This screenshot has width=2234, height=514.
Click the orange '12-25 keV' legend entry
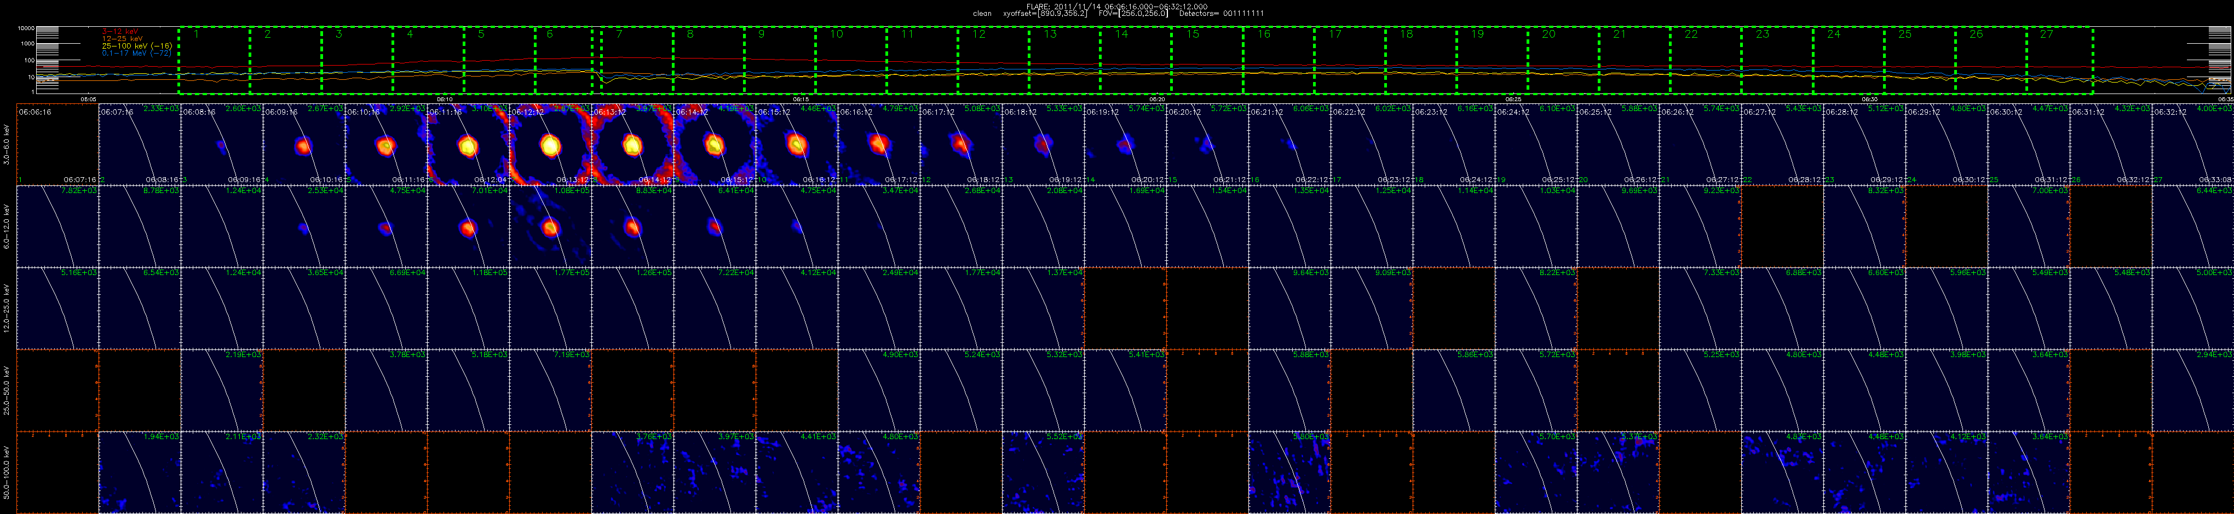tap(122, 38)
